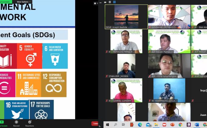Switch to PowerPoint in the taskbar

(x=172, y=125)
